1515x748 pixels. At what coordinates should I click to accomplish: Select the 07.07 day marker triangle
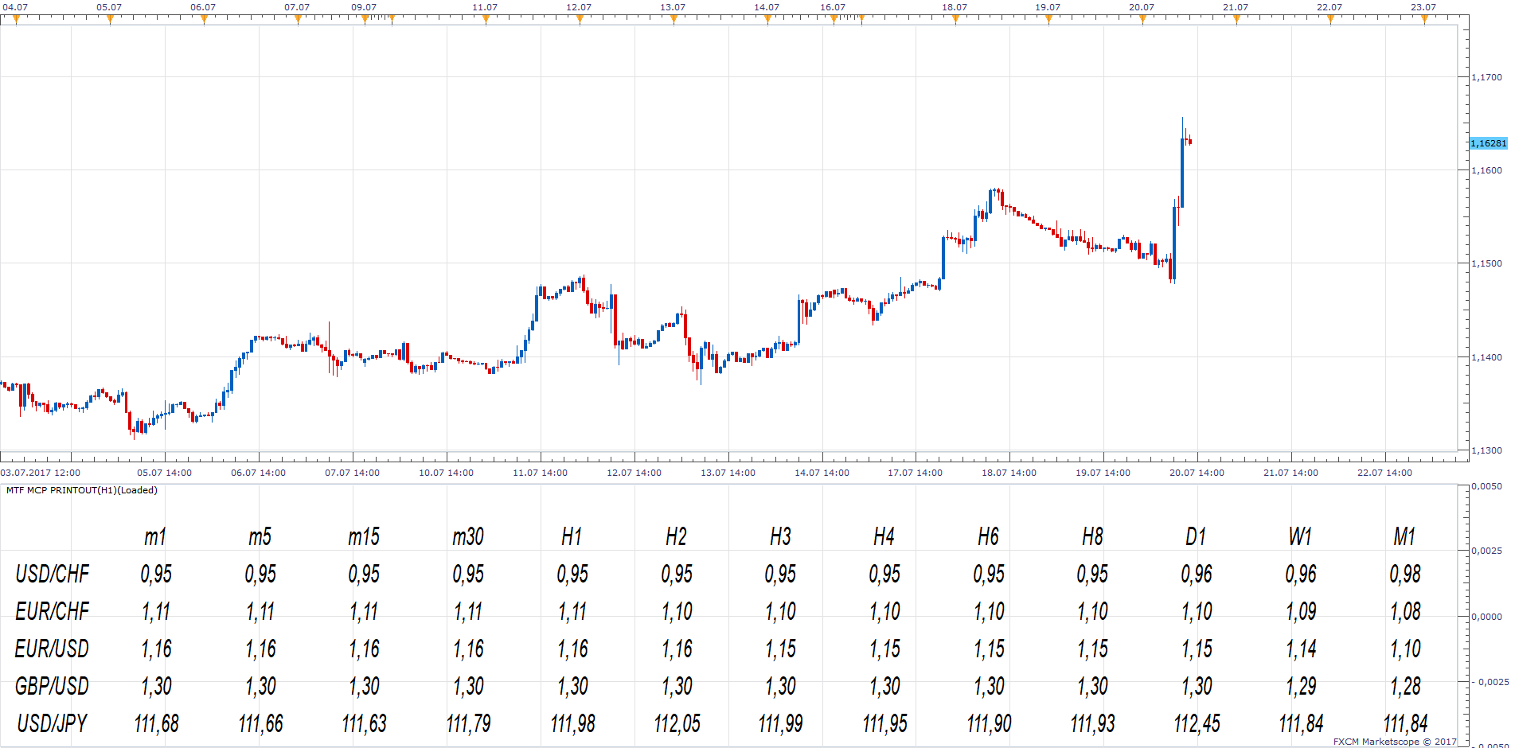tap(298, 20)
